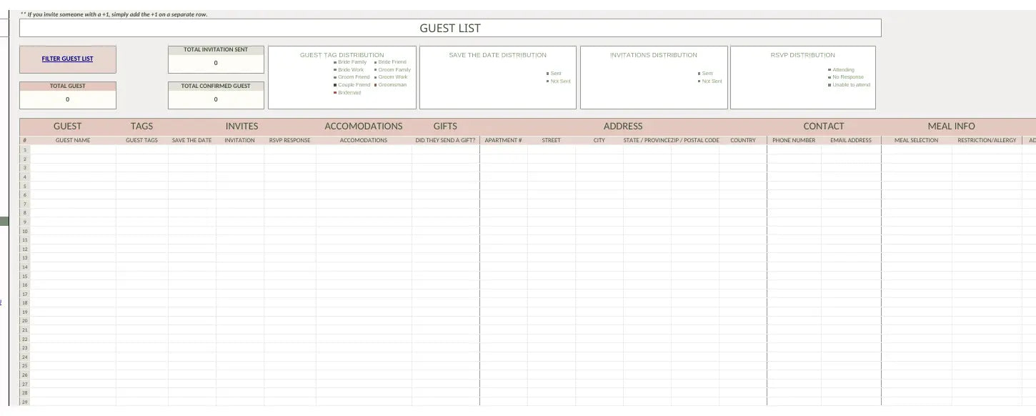Click the Bride Work legend entry
1036x416 pixels.
pyautogui.click(x=349, y=69)
